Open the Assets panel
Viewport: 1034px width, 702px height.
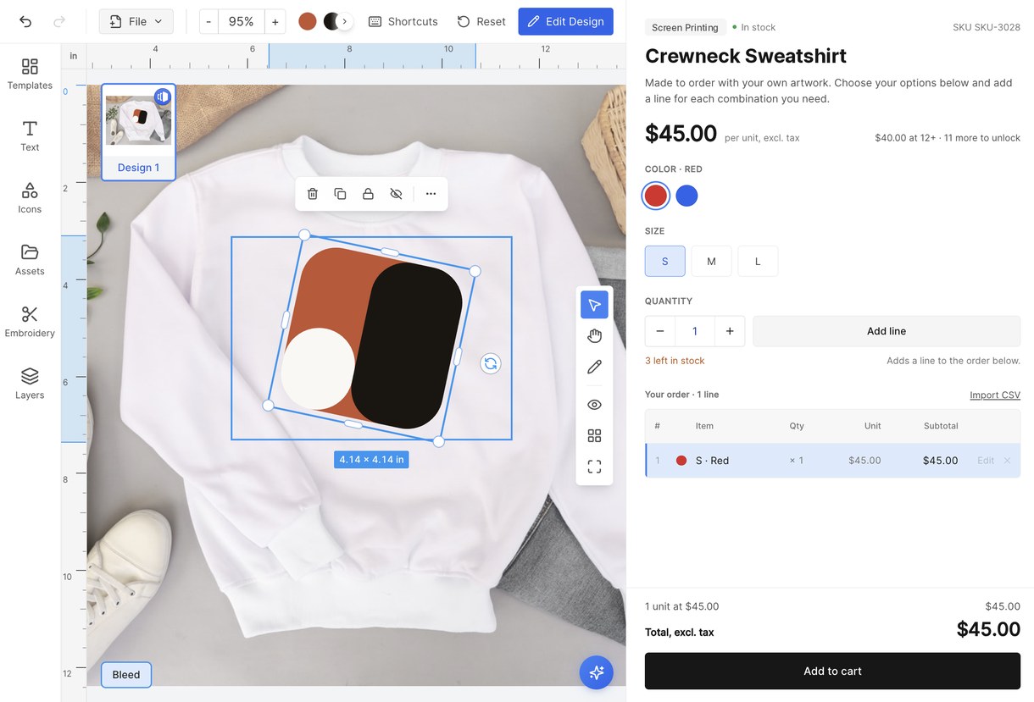coord(30,259)
